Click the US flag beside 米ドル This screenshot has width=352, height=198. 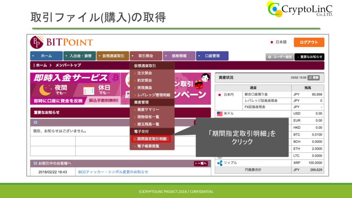tap(220, 113)
